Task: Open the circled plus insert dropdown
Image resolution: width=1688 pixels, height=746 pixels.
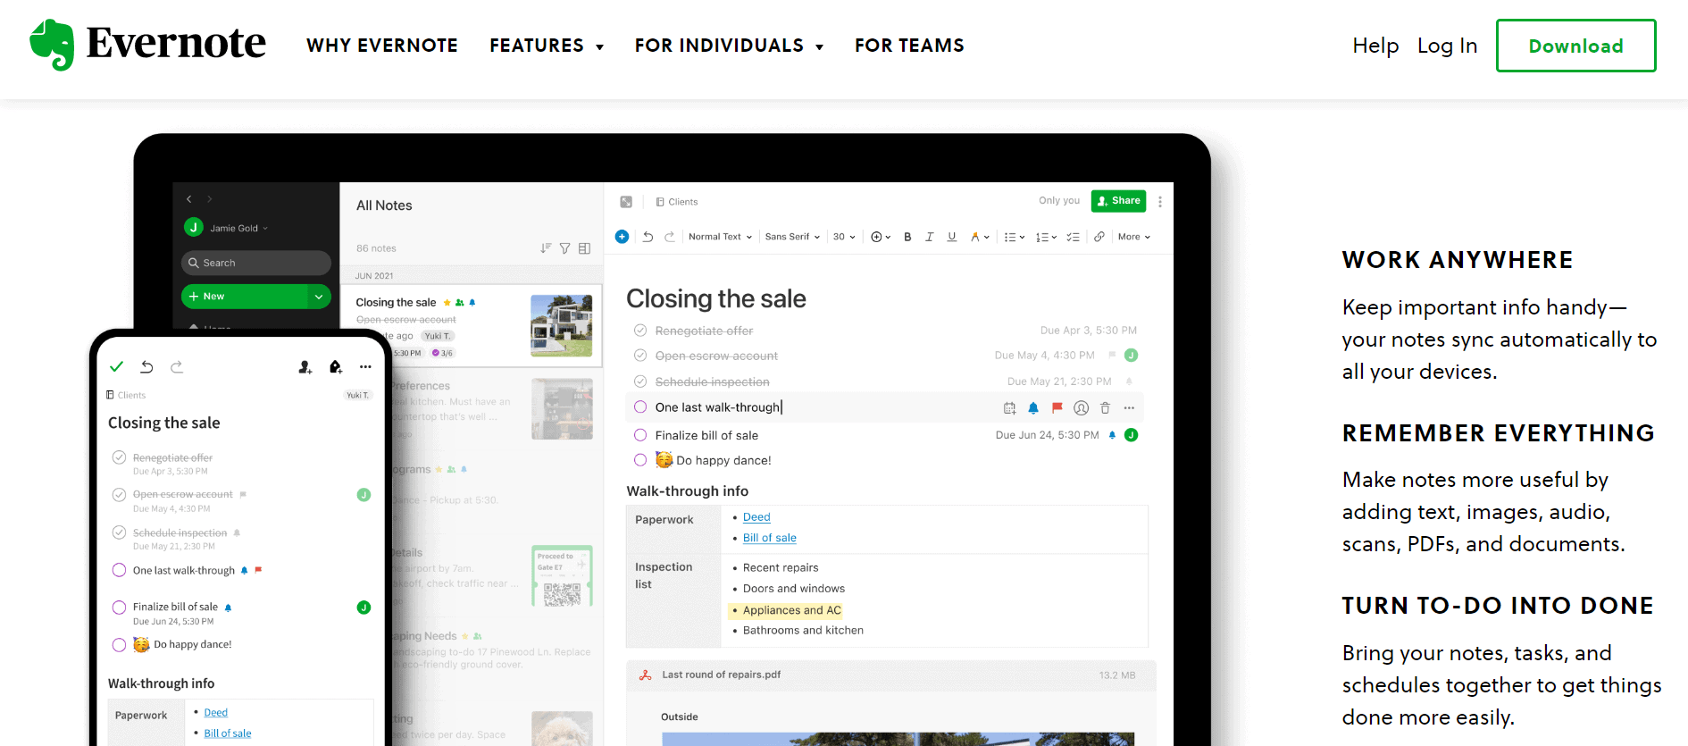Action: pos(881,237)
